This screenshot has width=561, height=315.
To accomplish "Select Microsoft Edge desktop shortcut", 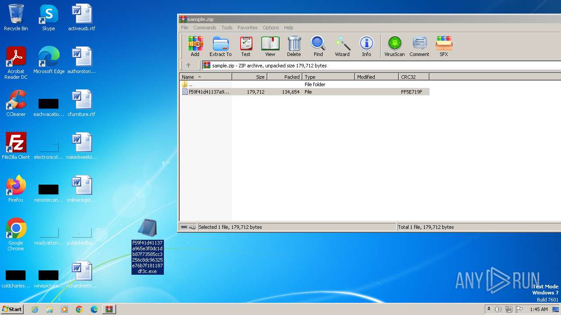I will (49, 60).
